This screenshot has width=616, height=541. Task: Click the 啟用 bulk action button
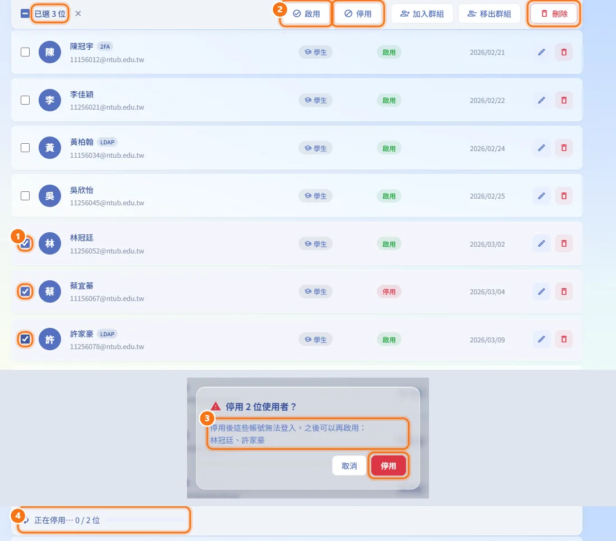point(306,14)
